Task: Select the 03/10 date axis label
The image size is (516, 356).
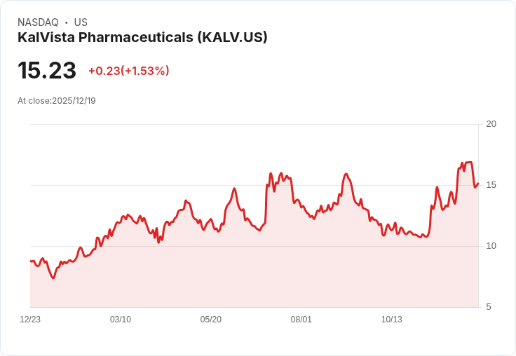Action: click(x=121, y=320)
